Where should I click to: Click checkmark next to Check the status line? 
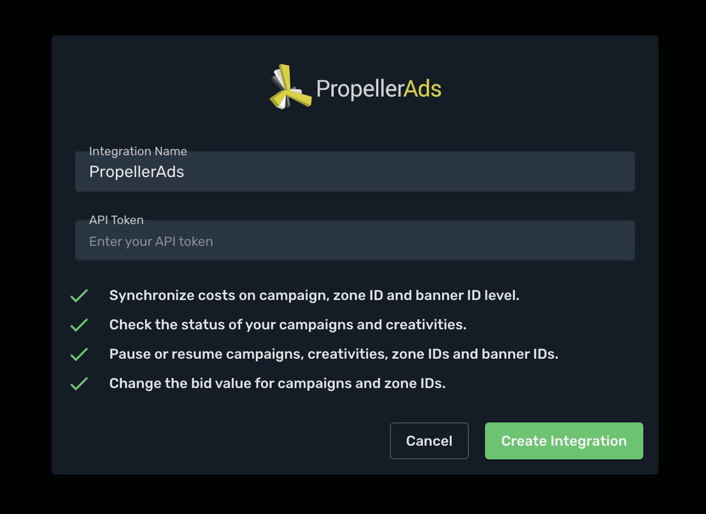(79, 325)
